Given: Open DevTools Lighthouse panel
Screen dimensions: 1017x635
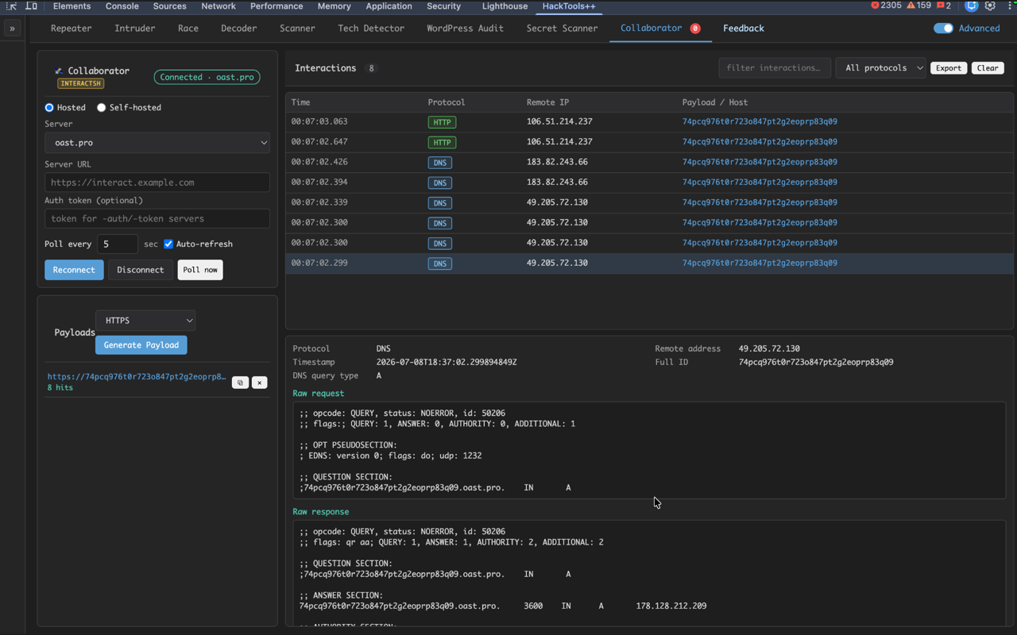Looking at the screenshot, I should tap(505, 6).
